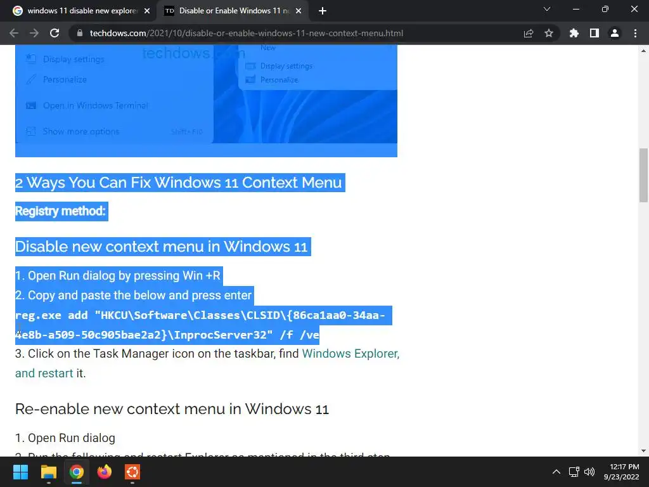Open clock showing 12:17 PM
The height and width of the screenshot is (487, 649).
pos(621,472)
